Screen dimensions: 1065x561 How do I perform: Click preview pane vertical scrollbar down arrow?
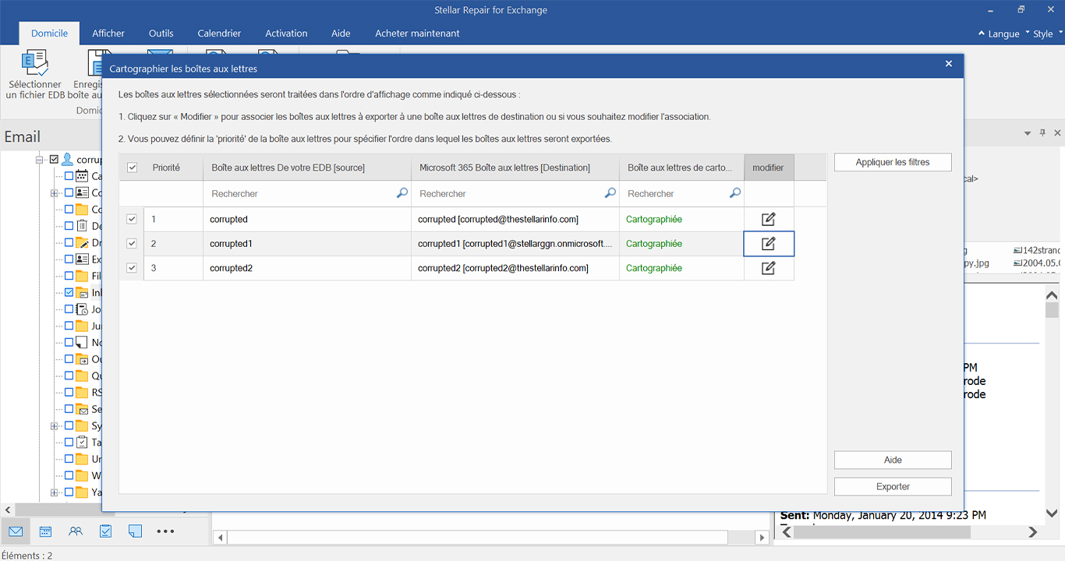(1052, 513)
